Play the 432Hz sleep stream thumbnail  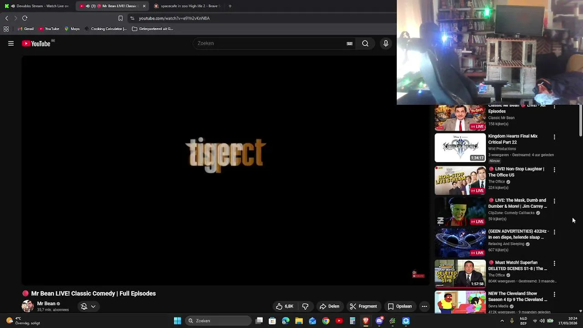point(460,243)
